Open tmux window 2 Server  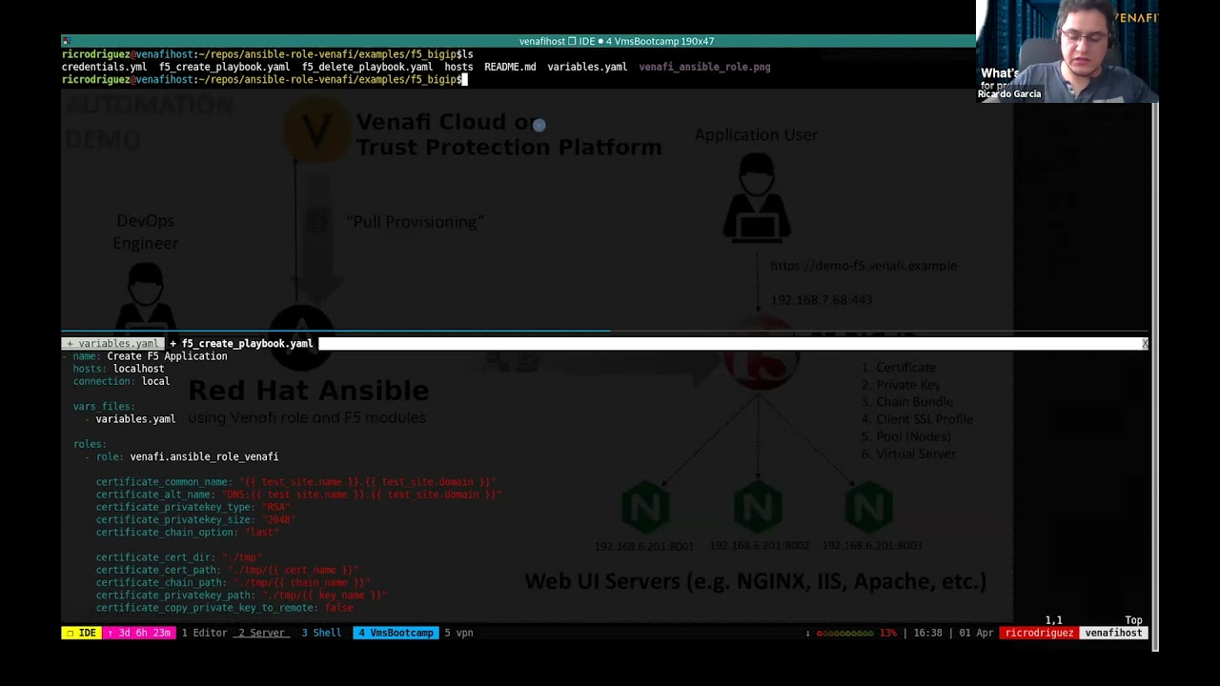pos(261,633)
